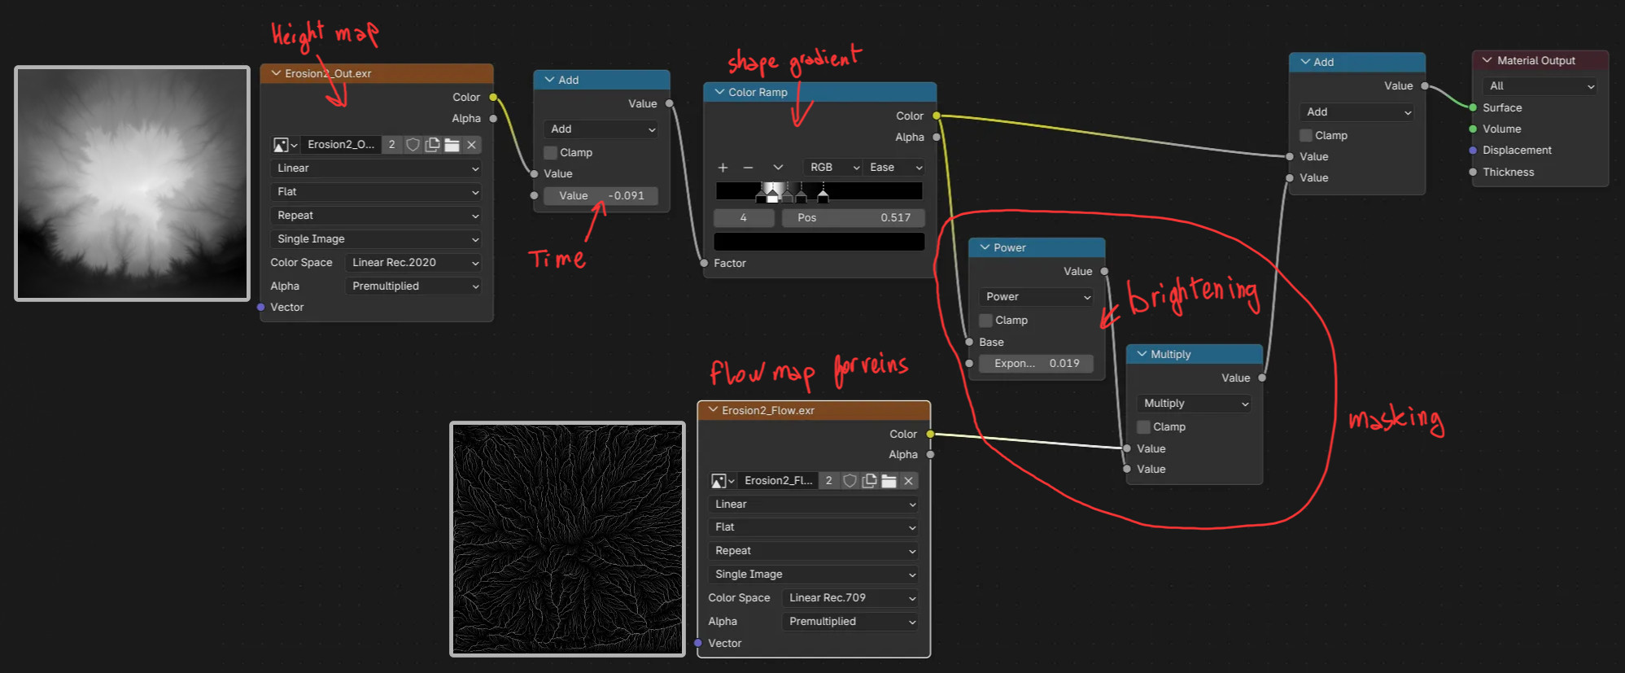Click the Value -0.091 field on Add node
The width and height of the screenshot is (1625, 673).
601,196
